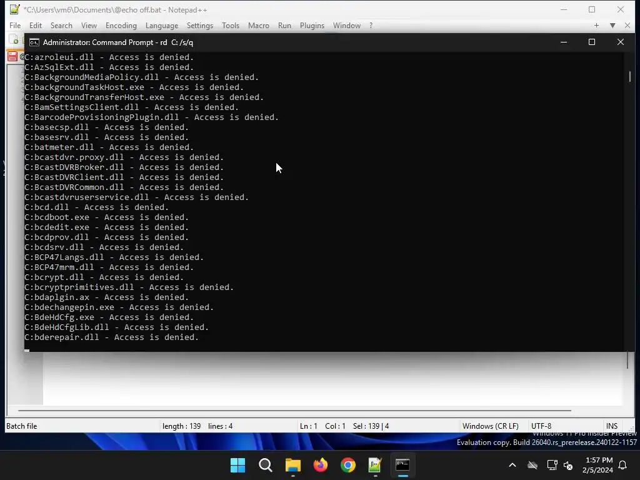Click 'Windows (CR LF)' line ending status
The width and height of the screenshot is (640, 480).
[490, 426]
